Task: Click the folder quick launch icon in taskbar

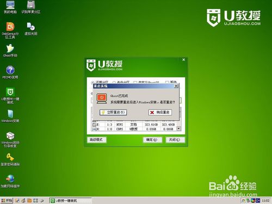Action: click(29, 201)
